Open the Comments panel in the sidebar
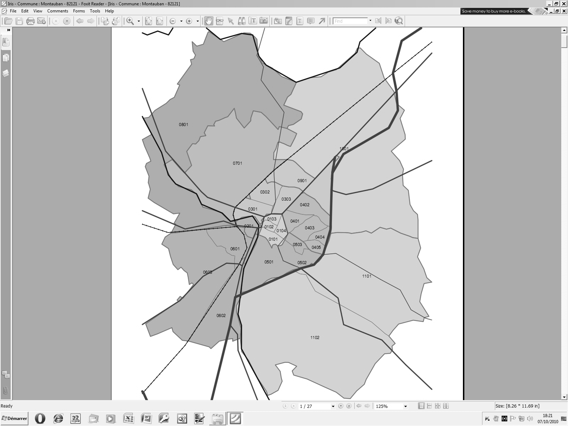Screen dimensions: 568x426 click(6, 375)
